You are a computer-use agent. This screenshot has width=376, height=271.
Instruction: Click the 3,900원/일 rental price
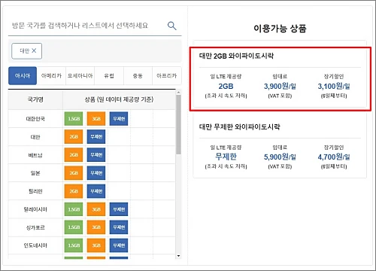(x=280, y=87)
